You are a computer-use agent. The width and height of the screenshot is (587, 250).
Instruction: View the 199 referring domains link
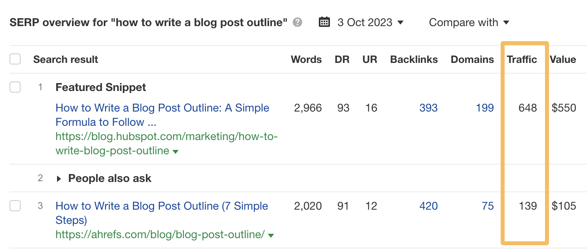485,108
